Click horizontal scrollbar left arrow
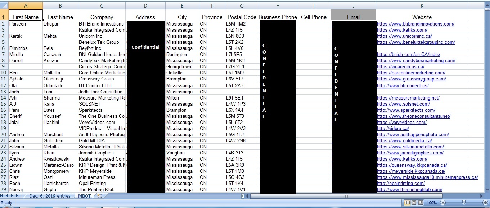This screenshot has width=490, height=208. pos(247,196)
